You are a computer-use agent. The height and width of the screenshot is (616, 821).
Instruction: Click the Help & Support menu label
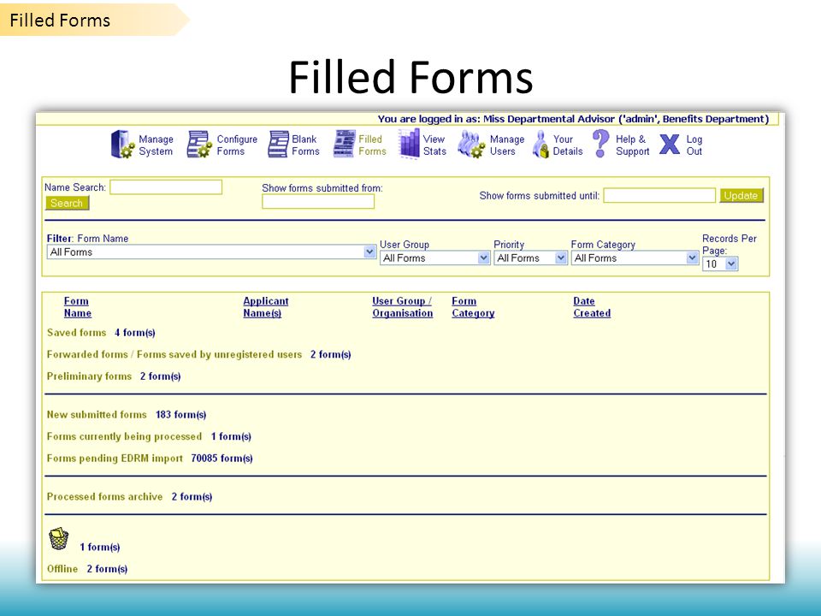pos(633,145)
